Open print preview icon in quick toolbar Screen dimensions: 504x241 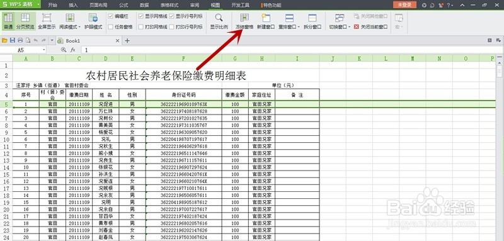[28, 40]
